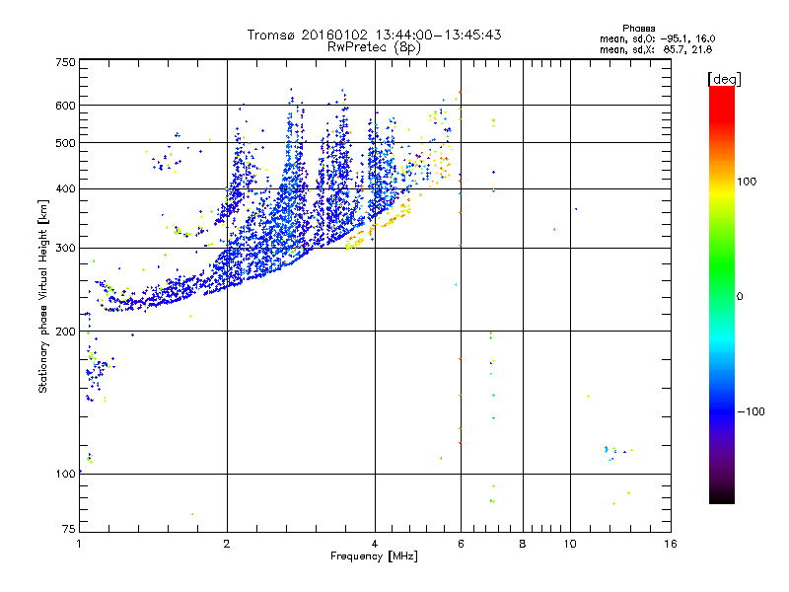789x592 pixels.
Task: Click the y-axis tick label '100'
Action: click(65, 474)
